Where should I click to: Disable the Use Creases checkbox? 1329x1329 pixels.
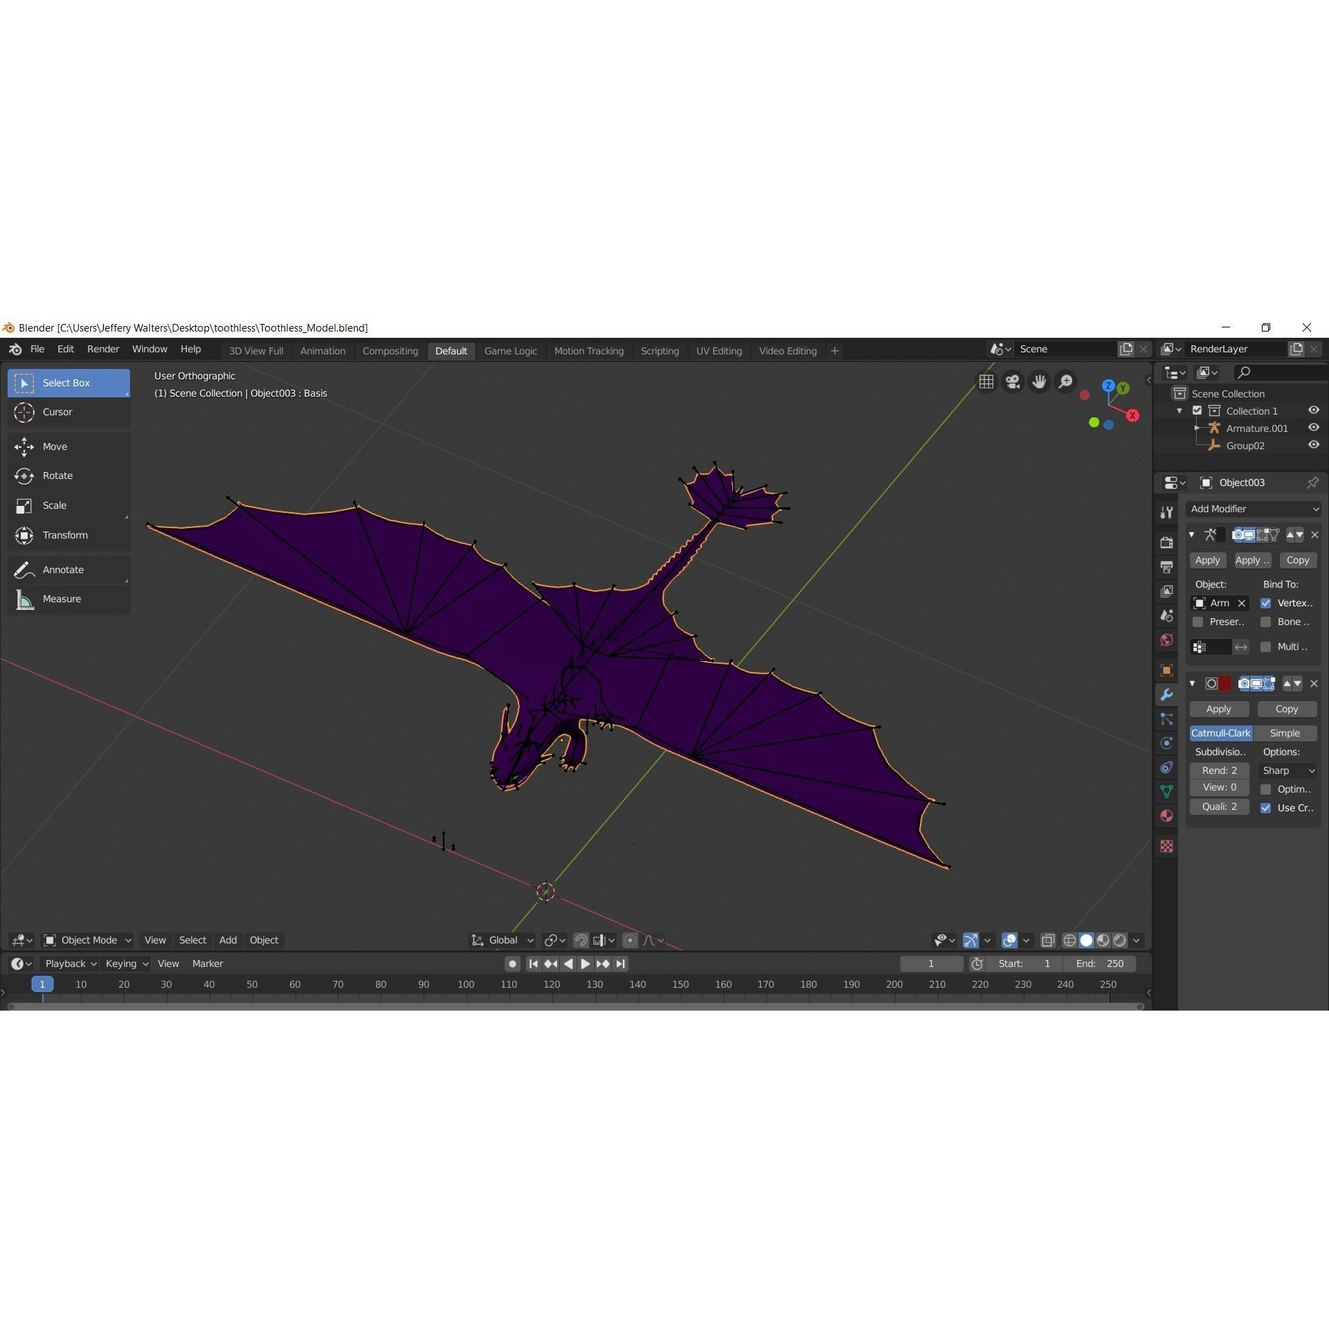click(x=1265, y=808)
